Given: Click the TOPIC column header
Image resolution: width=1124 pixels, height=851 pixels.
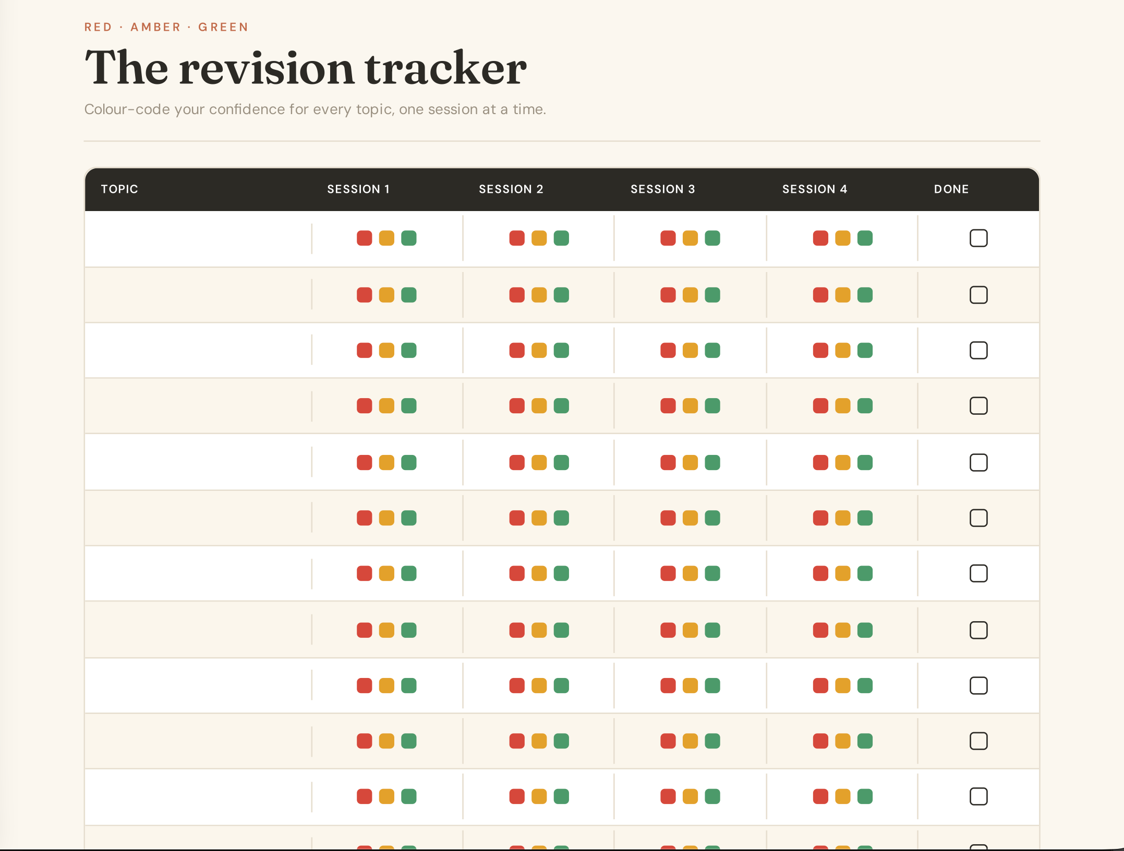Looking at the screenshot, I should (x=119, y=189).
